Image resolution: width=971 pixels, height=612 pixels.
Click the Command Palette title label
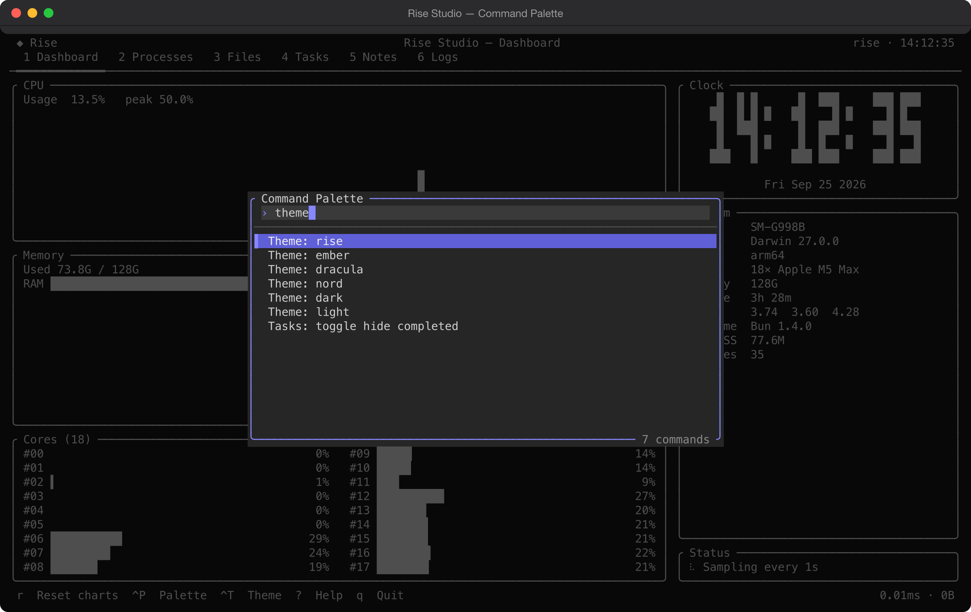point(312,198)
